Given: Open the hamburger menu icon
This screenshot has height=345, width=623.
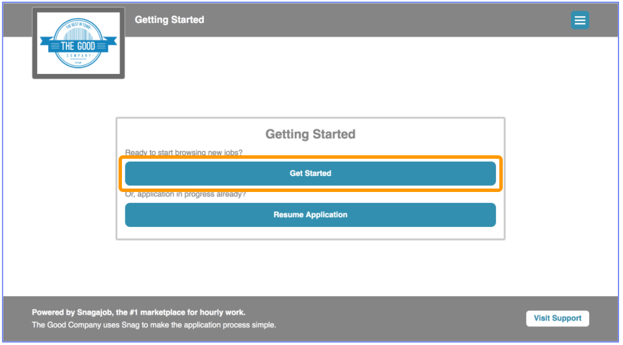Looking at the screenshot, I should [x=579, y=20].
